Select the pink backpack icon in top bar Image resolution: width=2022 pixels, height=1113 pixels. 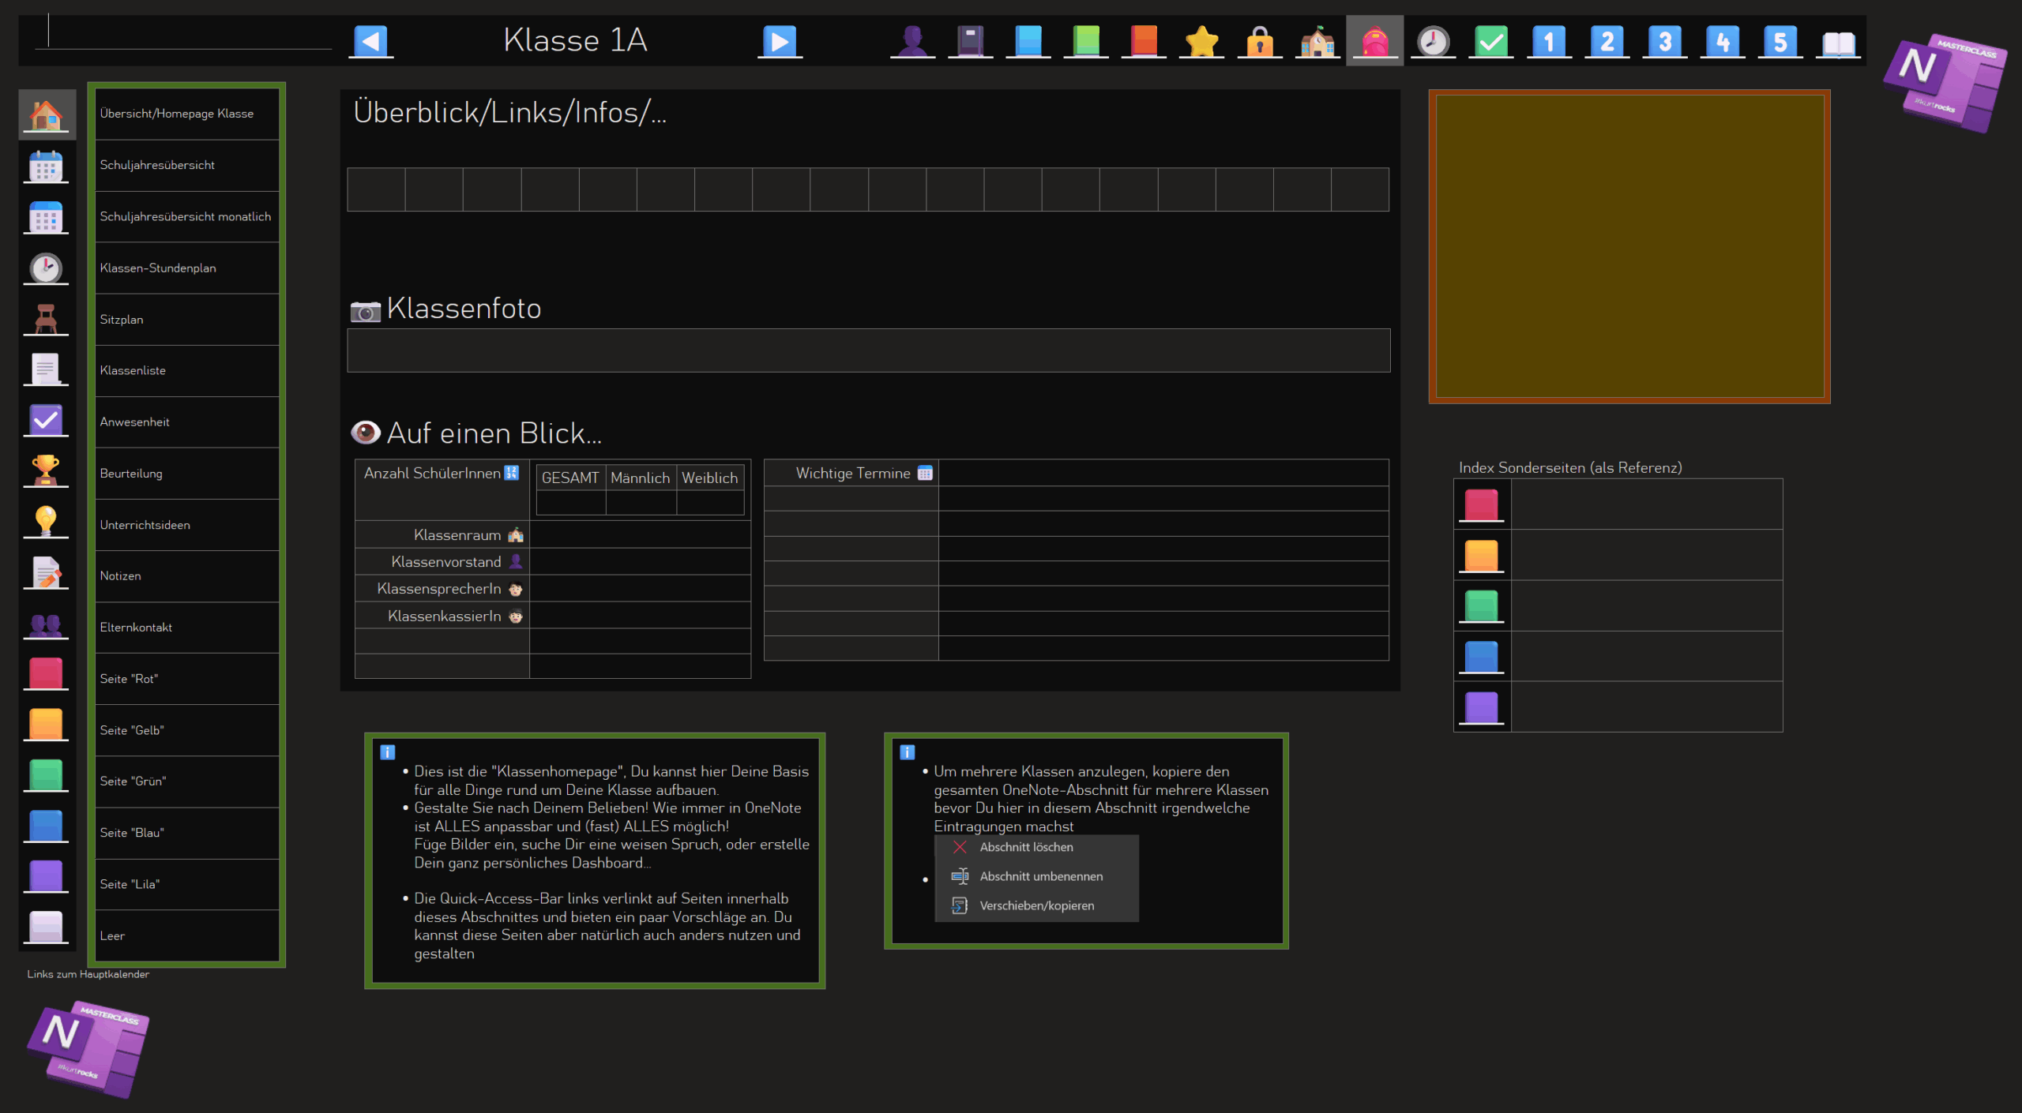pyautogui.click(x=1374, y=41)
